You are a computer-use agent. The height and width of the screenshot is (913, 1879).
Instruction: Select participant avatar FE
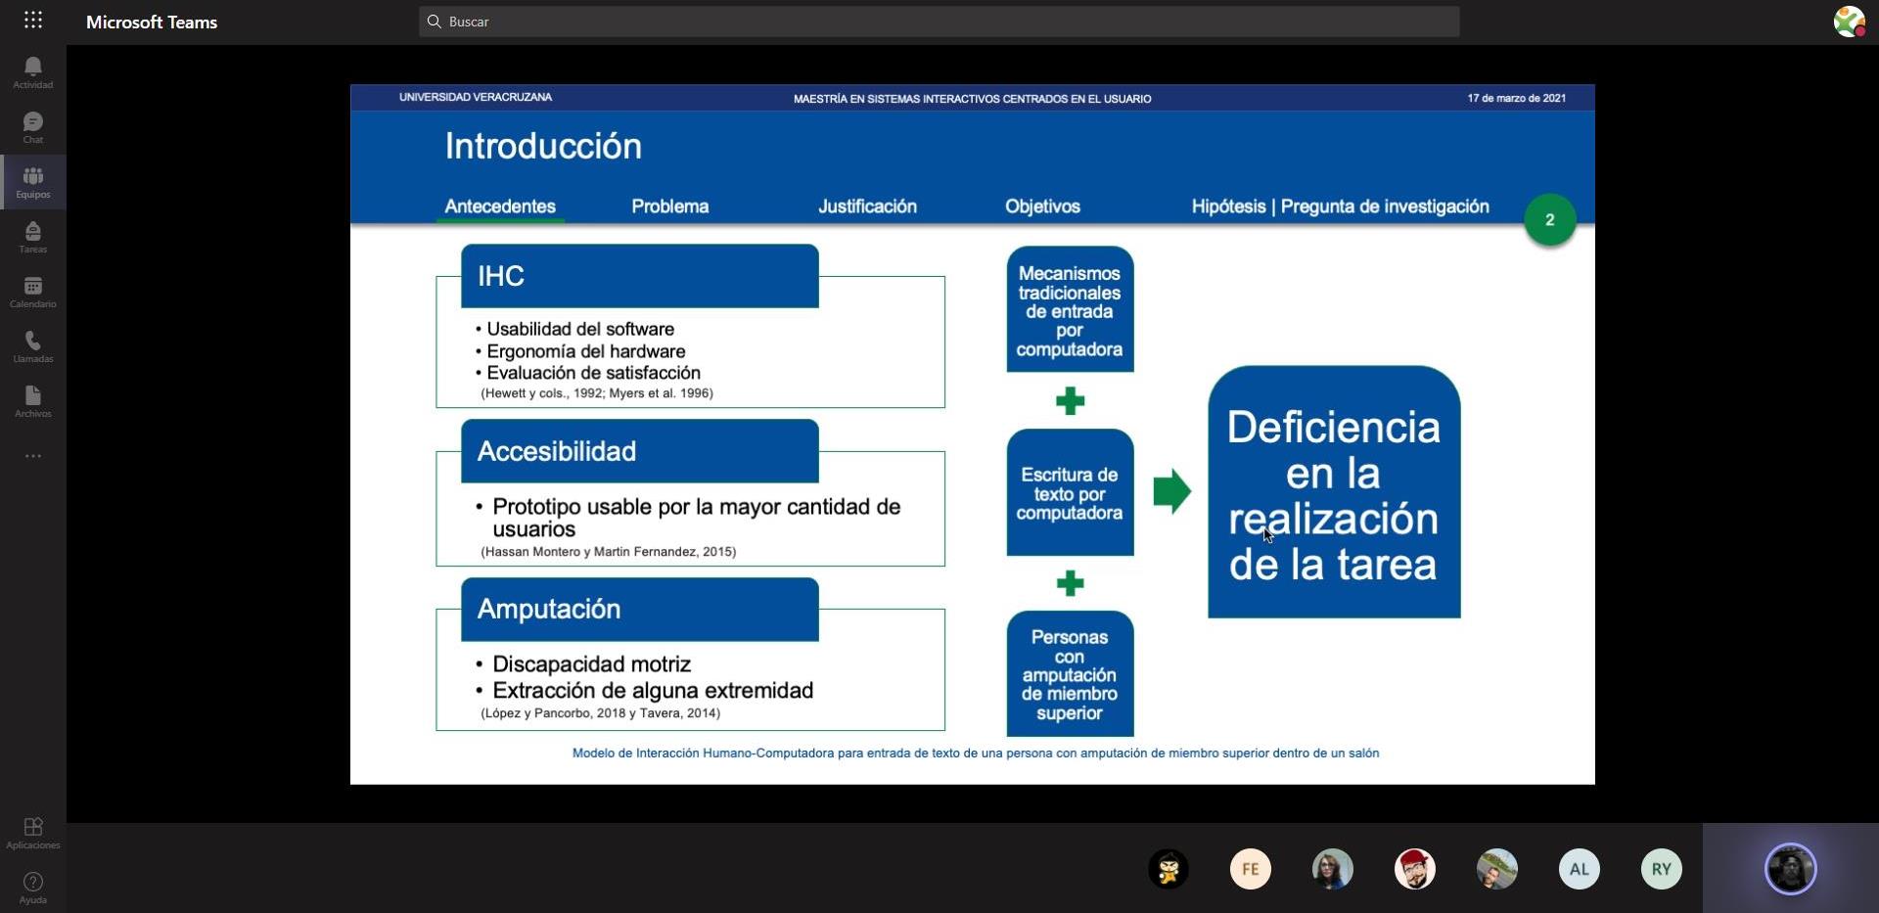click(1250, 869)
